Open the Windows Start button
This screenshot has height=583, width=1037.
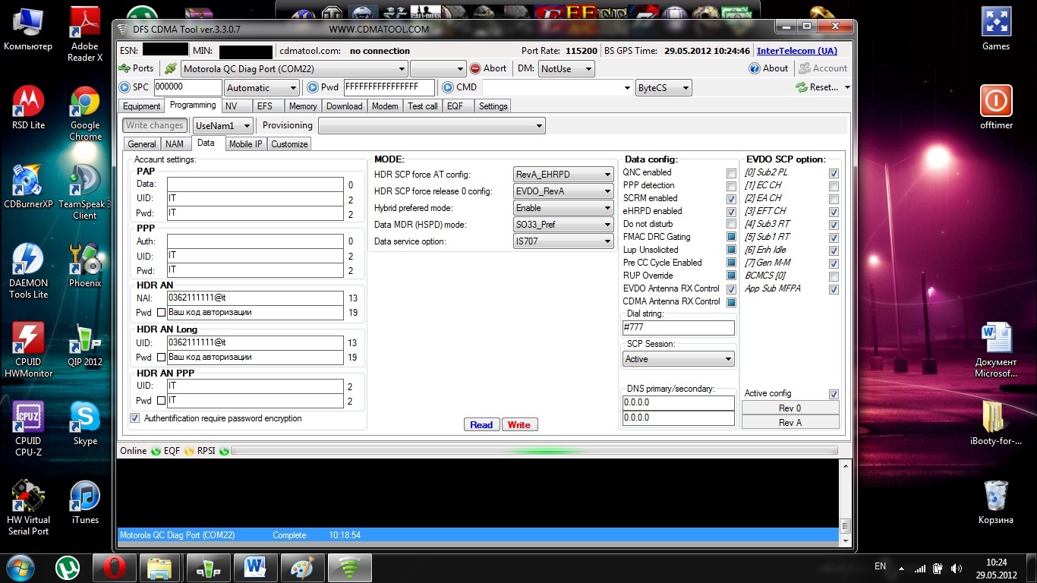(x=19, y=567)
